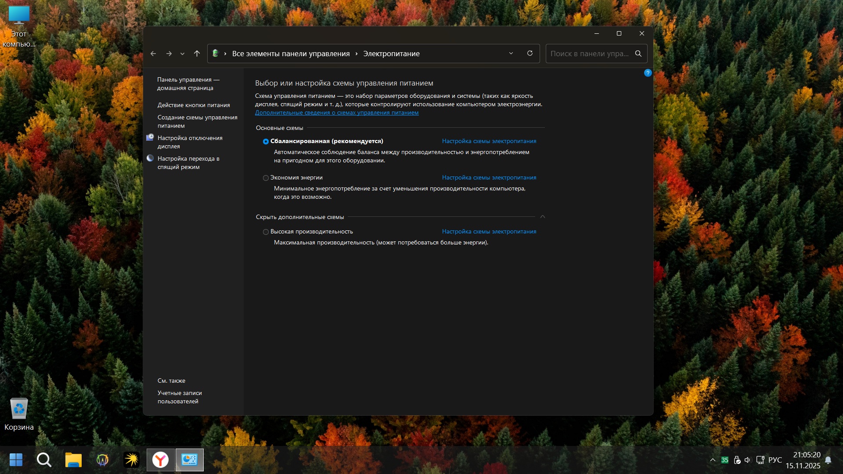Collapse the additional power plans section
This screenshot has width=843, height=474.
click(543, 217)
